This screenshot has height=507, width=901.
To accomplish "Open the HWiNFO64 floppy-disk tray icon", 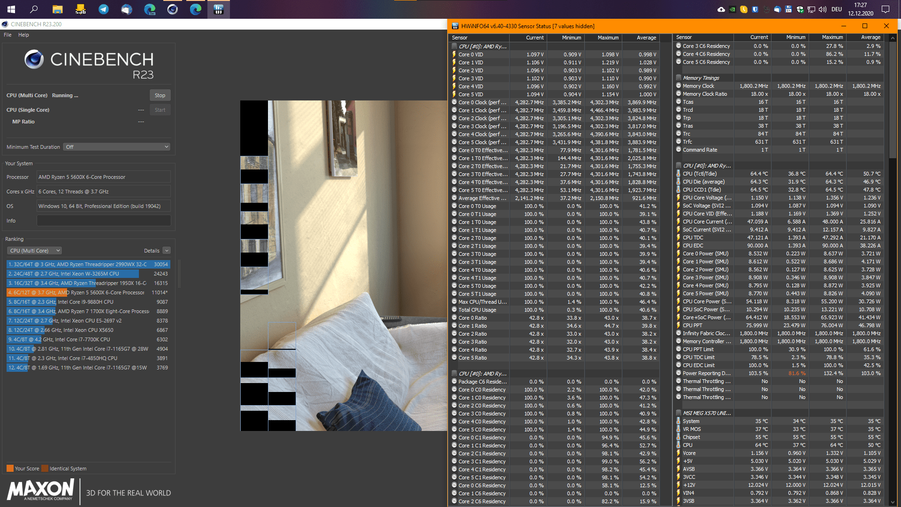I will (788, 9).
